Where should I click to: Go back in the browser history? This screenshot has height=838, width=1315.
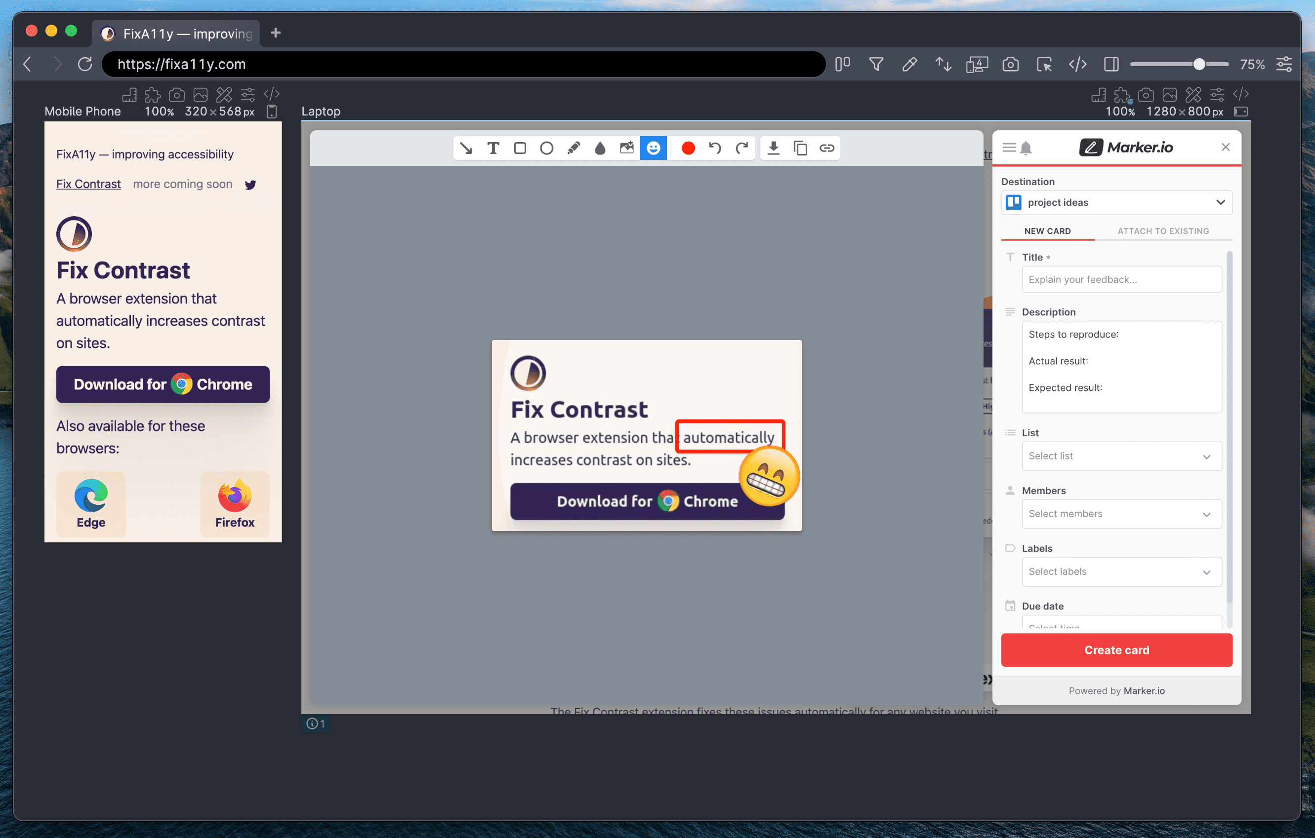27,64
